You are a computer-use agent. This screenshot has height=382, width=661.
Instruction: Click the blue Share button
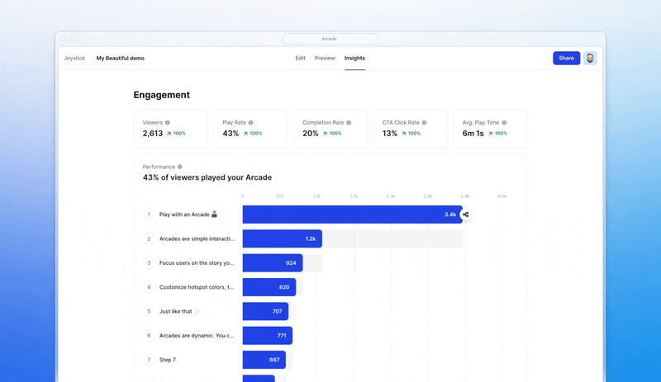point(566,58)
